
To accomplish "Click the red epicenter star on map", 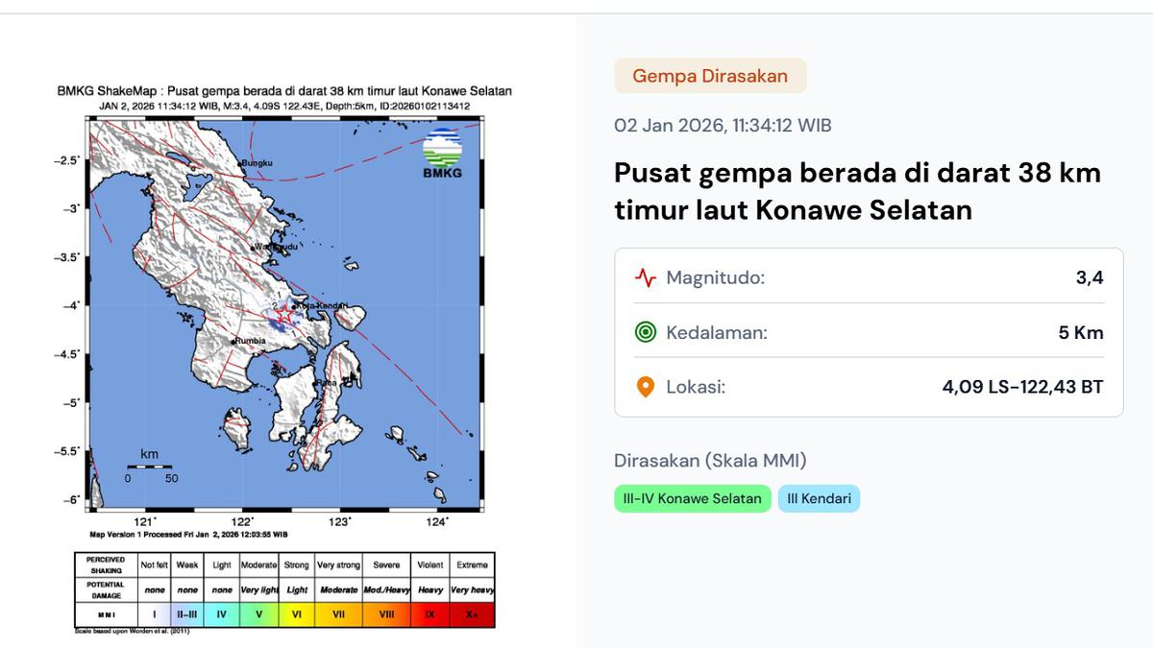I will click(x=284, y=314).
